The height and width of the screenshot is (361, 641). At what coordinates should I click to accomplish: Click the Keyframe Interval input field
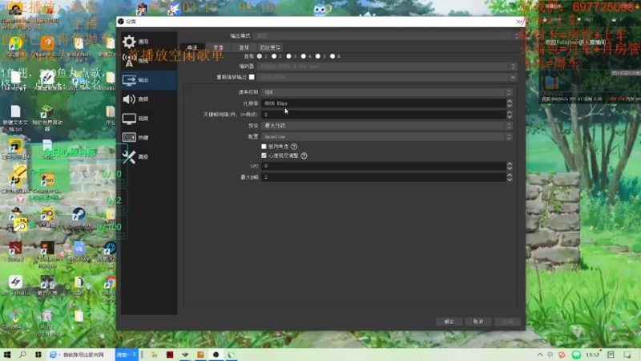[x=384, y=114]
